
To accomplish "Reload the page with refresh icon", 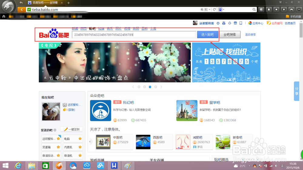I will click(x=214, y=9).
